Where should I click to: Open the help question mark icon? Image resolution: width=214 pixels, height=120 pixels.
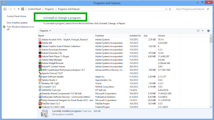coord(208,31)
